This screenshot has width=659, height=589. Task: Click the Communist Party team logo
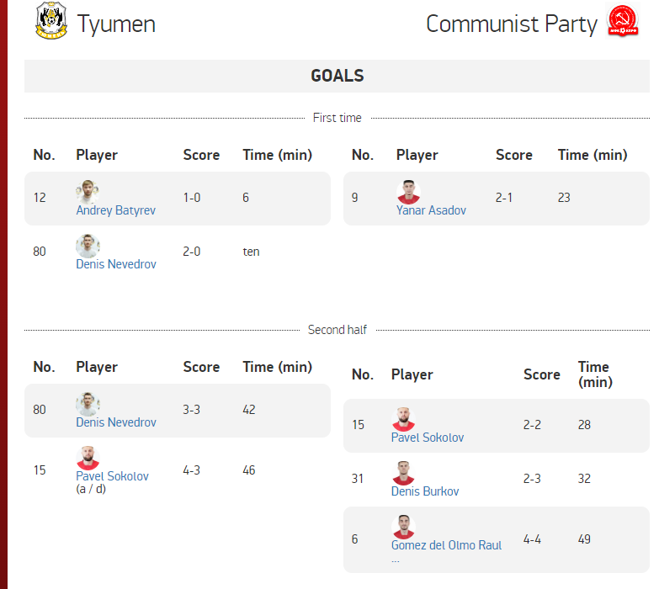click(623, 20)
